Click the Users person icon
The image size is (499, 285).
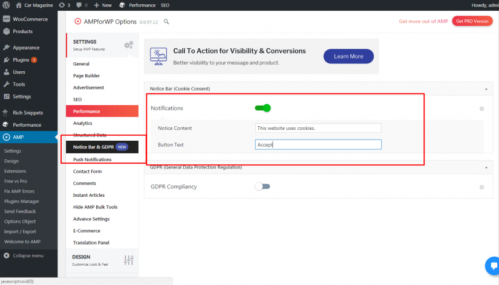pos(7,72)
